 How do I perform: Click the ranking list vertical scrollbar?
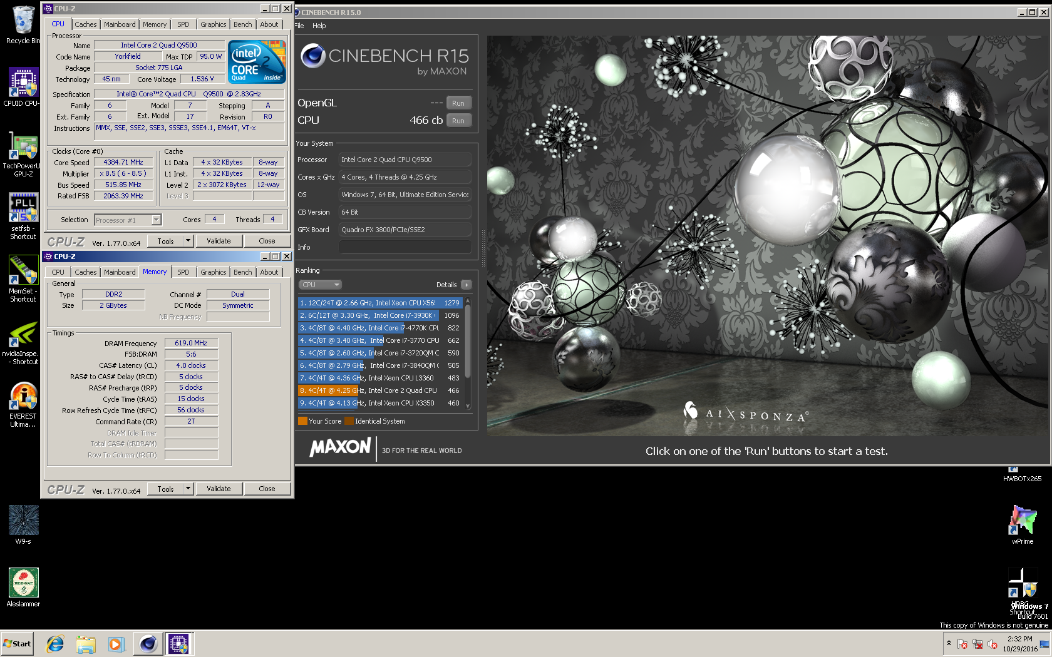(468, 354)
